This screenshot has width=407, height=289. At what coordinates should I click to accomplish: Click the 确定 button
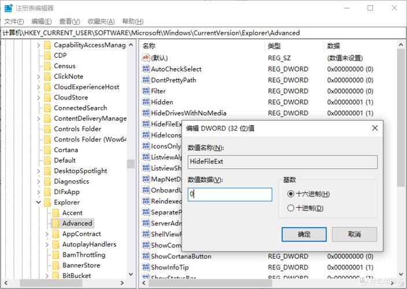pos(304,234)
